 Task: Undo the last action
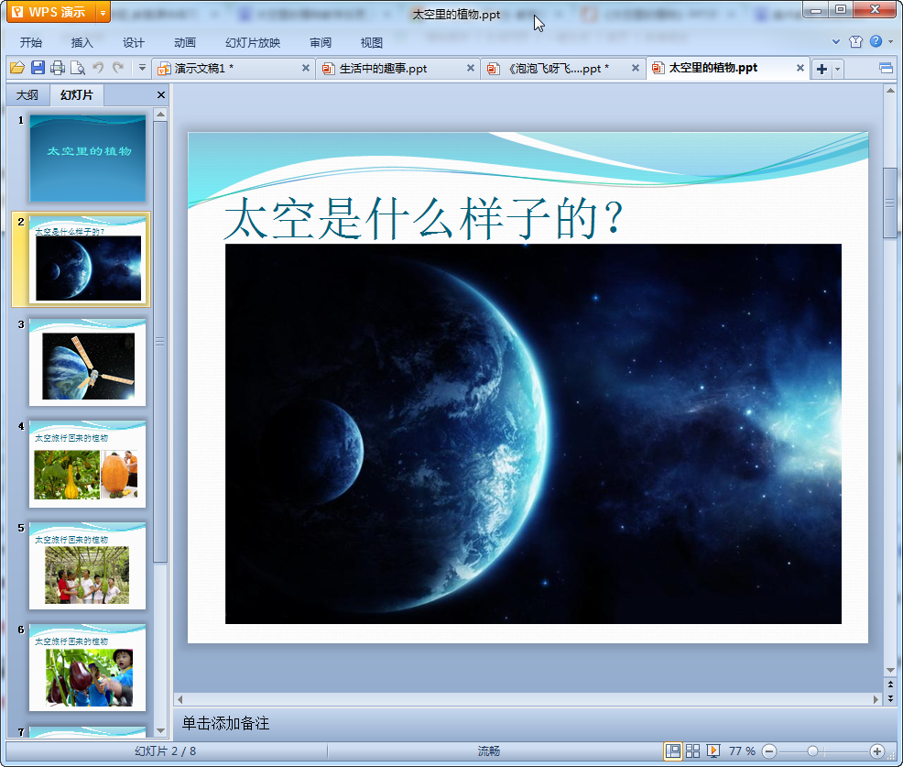[x=98, y=68]
